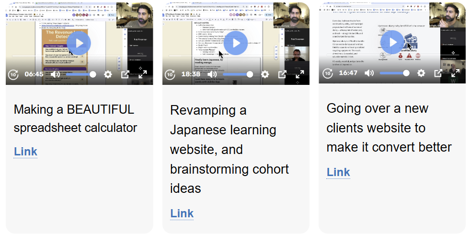The width and height of the screenshot is (470, 236).
Task: Open Link under Japanese learning website card
Action: [182, 213]
